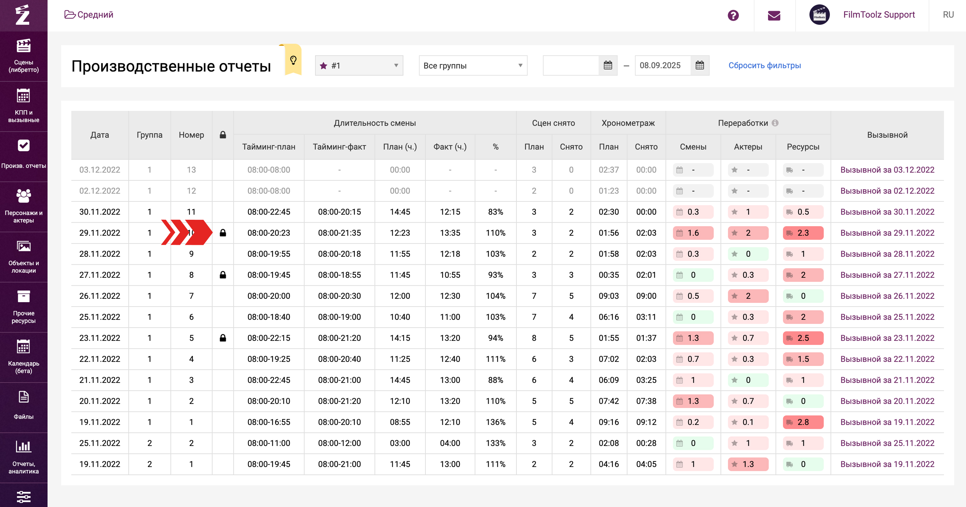Click Смены overtime badge 1.6 in 29.11.2022 row

693,233
